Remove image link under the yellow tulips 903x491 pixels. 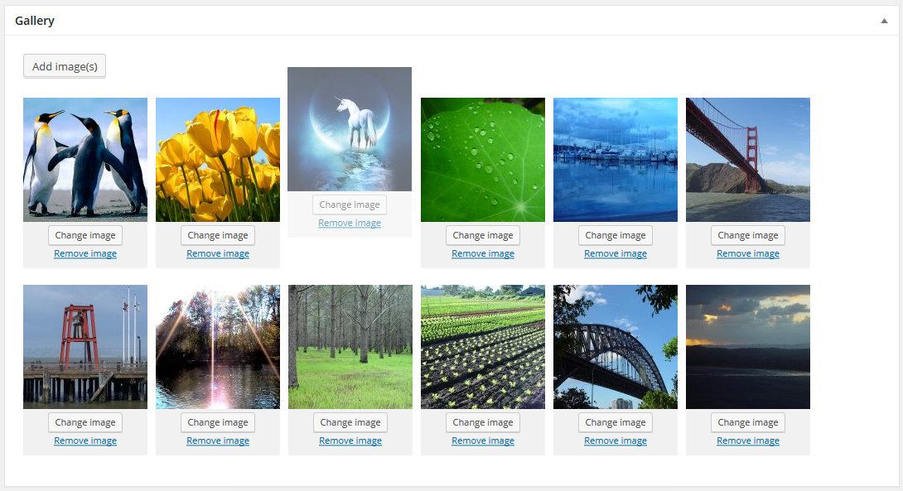[218, 253]
